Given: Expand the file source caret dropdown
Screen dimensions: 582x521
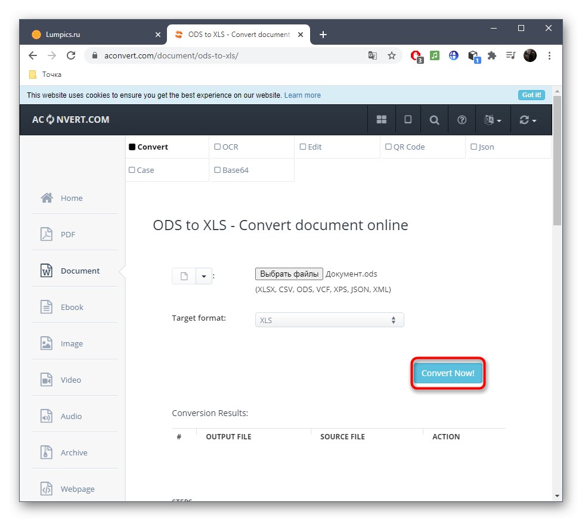Looking at the screenshot, I should [204, 276].
